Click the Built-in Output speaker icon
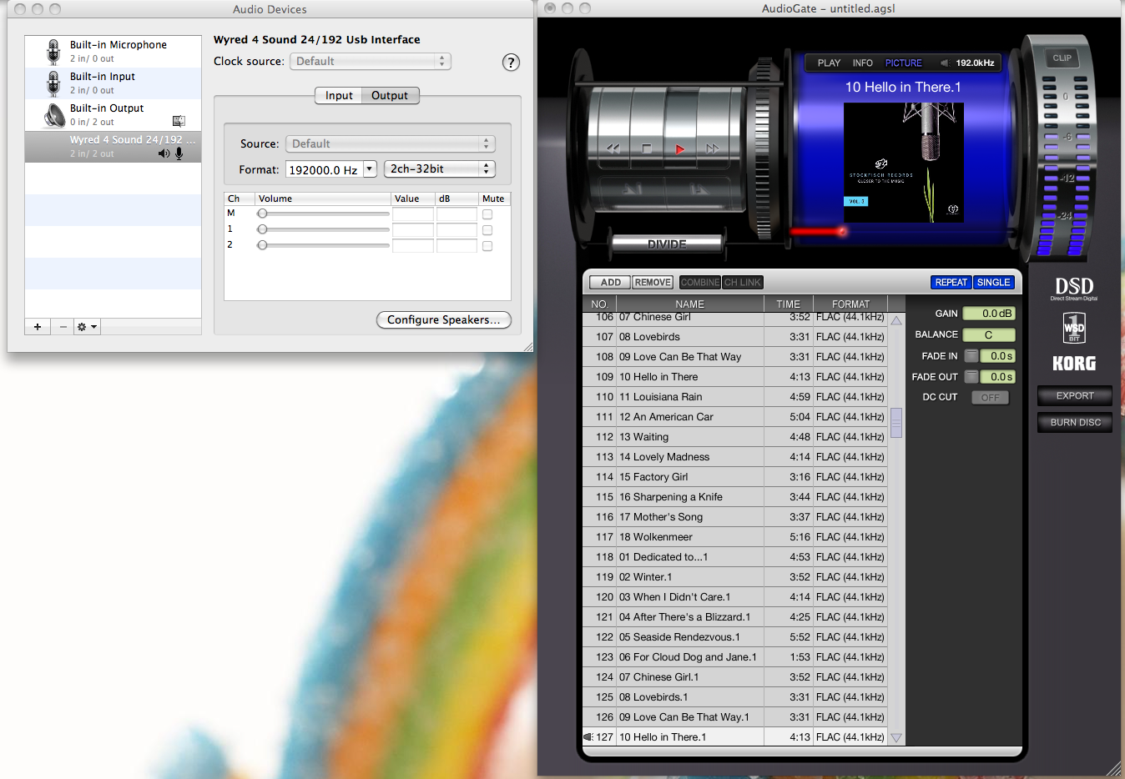1125x779 pixels. click(x=55, y=115)
